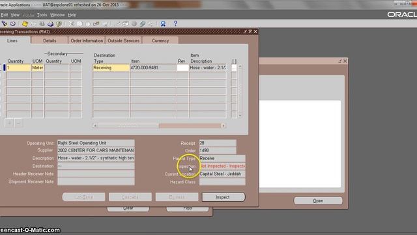Click the Close Form toolbar icon
Screen dimensions: 417x235
(x=59, y=23)
